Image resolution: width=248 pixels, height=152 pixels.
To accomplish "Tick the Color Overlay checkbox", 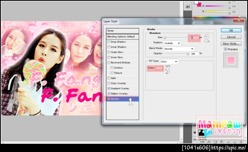I will click(x=109, y=83).
